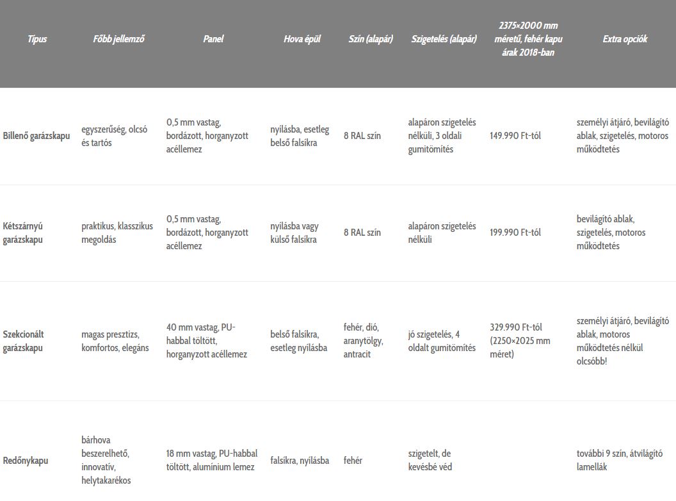Click the 40 mm vastag panel description
676x501 pixels.
pyautogui.click(x=206, y=341)
